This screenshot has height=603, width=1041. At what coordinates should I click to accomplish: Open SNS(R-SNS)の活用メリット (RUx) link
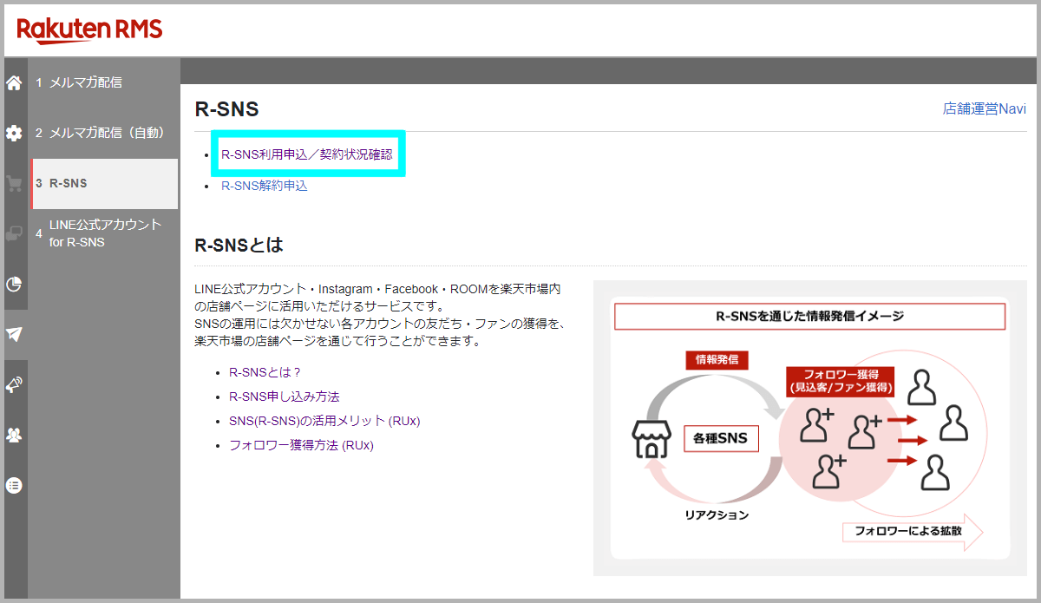coord(324,421)
